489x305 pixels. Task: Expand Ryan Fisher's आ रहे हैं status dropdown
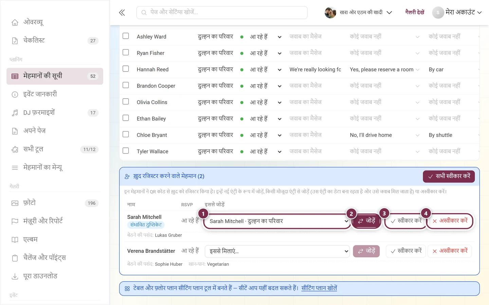[279, 54]
